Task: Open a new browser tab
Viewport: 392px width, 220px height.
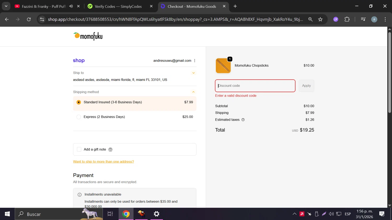Action: click(235, 6)
